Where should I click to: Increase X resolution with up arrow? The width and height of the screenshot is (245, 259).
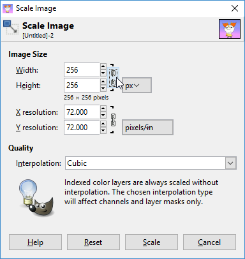[103, 108]
